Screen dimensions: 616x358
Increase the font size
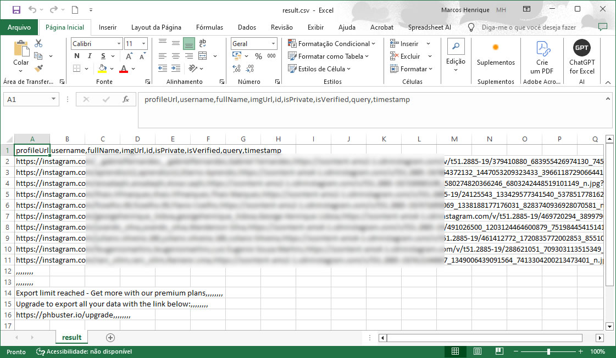(129, 56)
